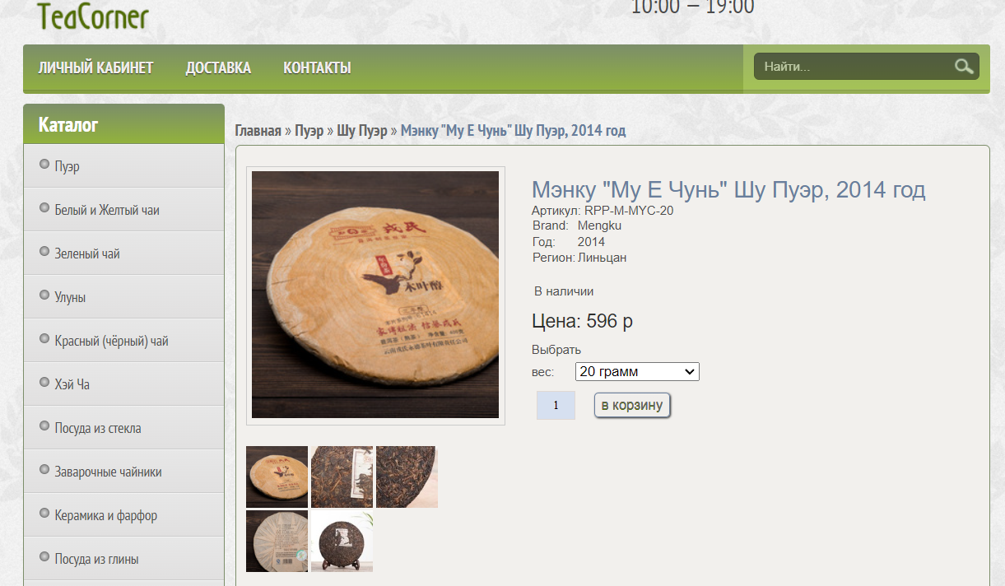This screenshot has width=1005, height=586.
Task: Select thumbnail of wrapper back side
Action: [277, 541]
